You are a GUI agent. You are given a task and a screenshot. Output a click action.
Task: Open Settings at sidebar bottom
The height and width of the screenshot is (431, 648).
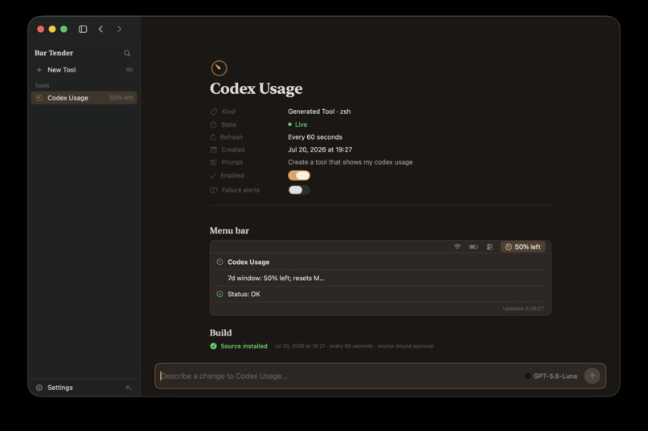pos(84,388)
